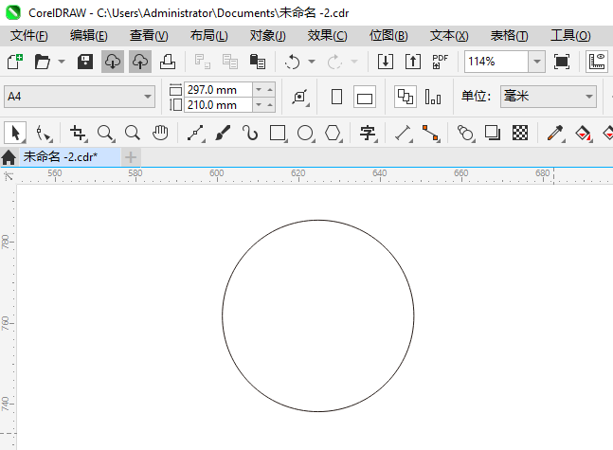Decrease page height with the down stepper
The width and height of the screenshot is (613, 450).
tap(259, 105)
